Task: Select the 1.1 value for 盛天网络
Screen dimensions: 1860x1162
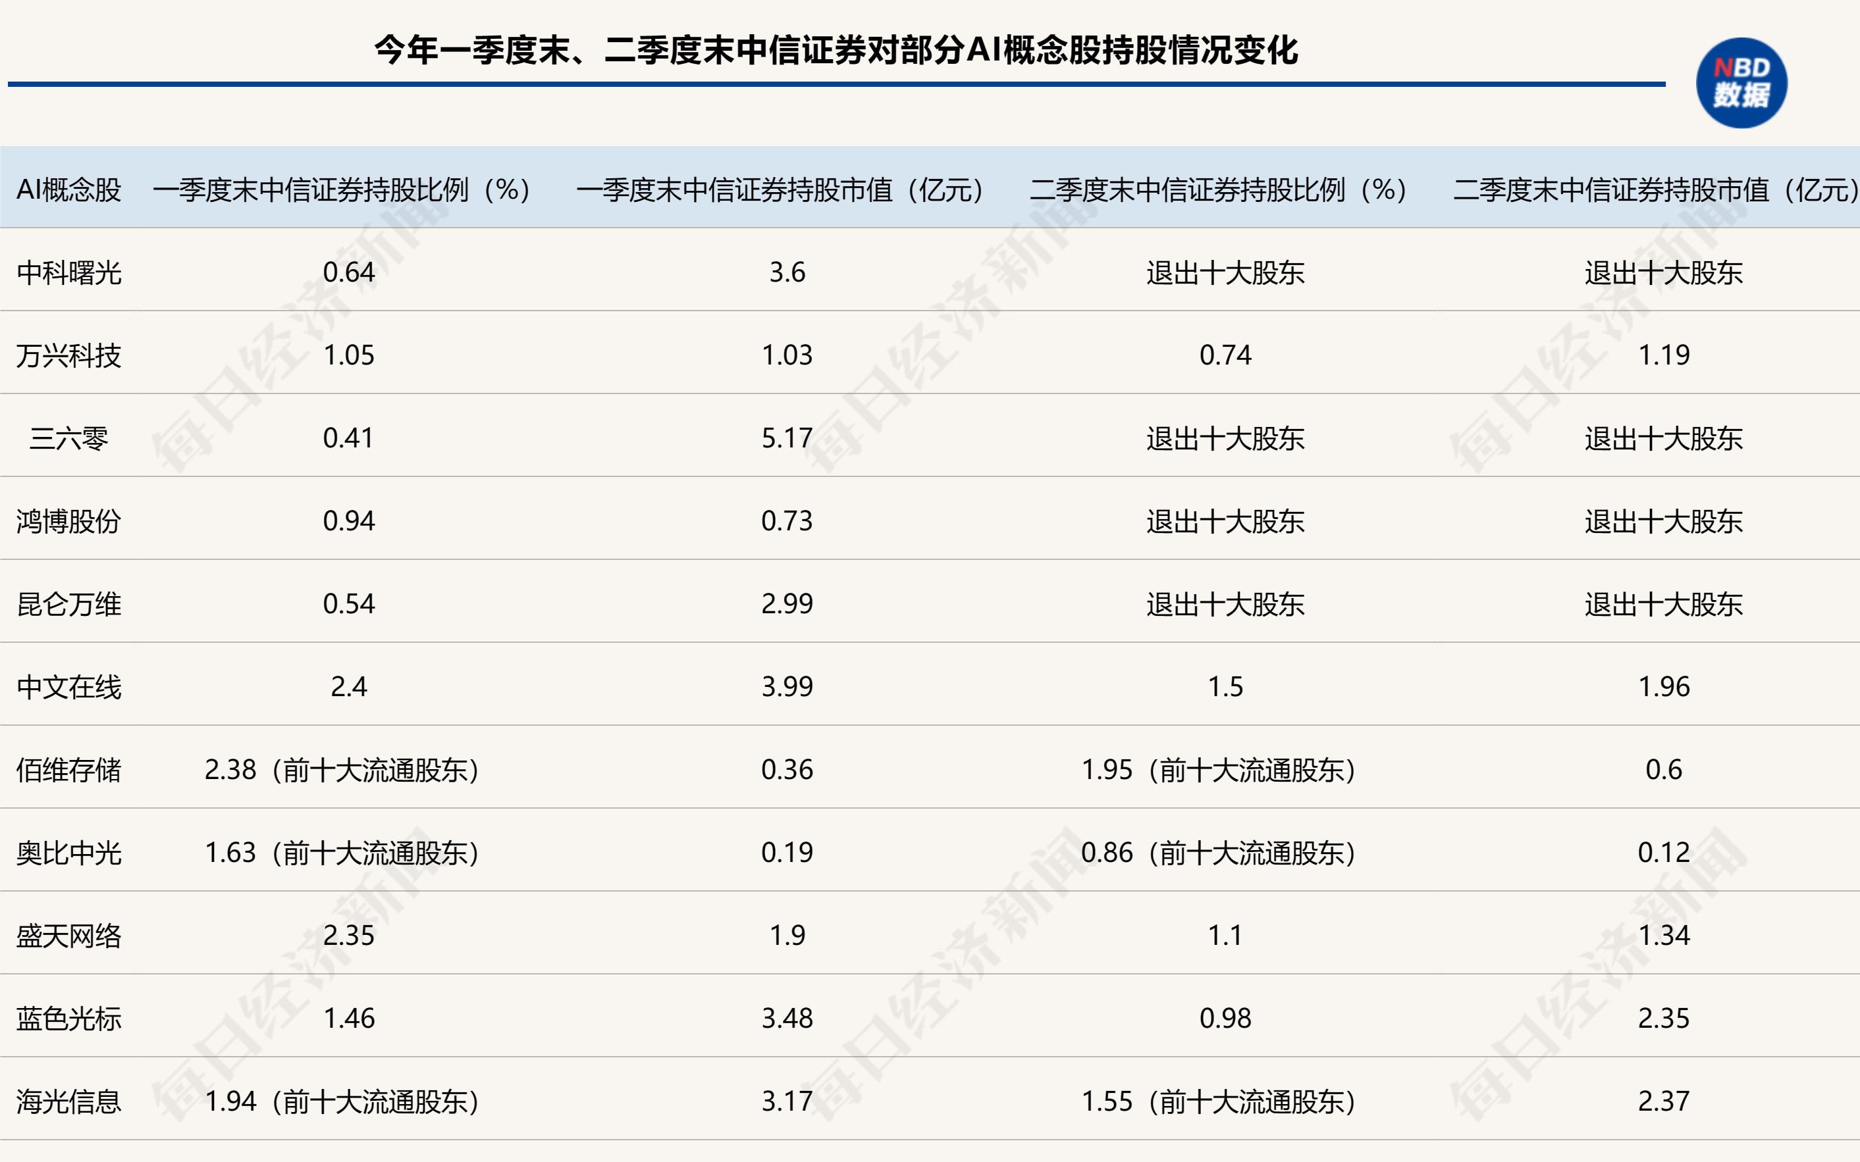Action: pos(1226,936)
